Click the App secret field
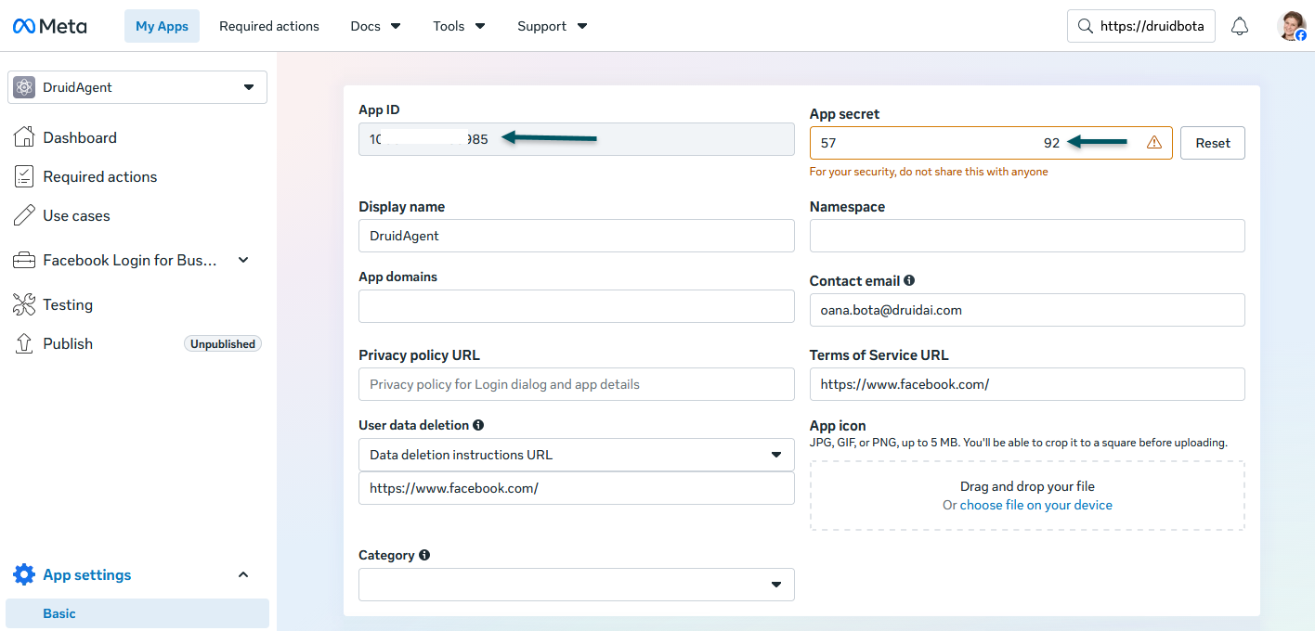1315x631 pixels. [991, 143]
